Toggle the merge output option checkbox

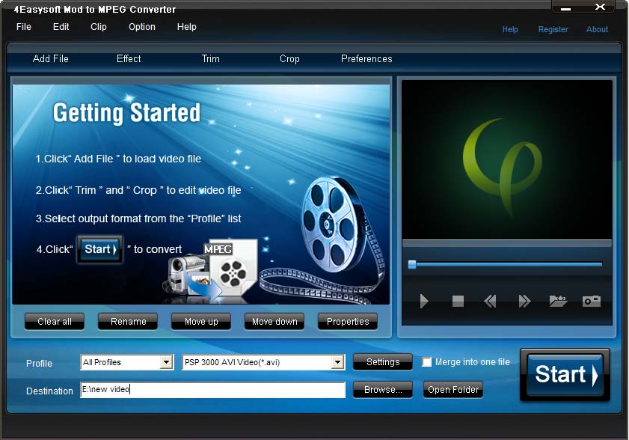point(427,361)
